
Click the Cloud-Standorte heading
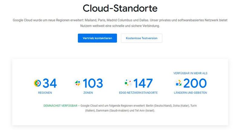pyautogui.click(x=120, y=8)
